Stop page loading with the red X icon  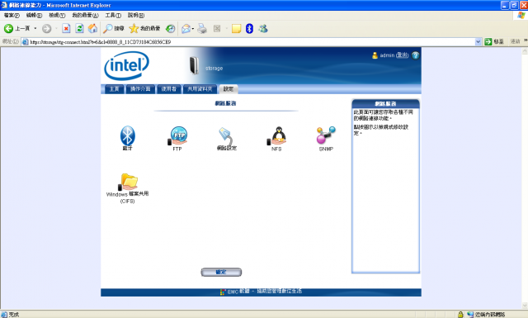(66, 29)
